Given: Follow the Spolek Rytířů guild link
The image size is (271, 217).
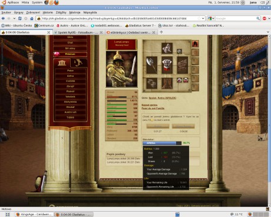Looking at the screenshot, I should [x=162, y=98].
